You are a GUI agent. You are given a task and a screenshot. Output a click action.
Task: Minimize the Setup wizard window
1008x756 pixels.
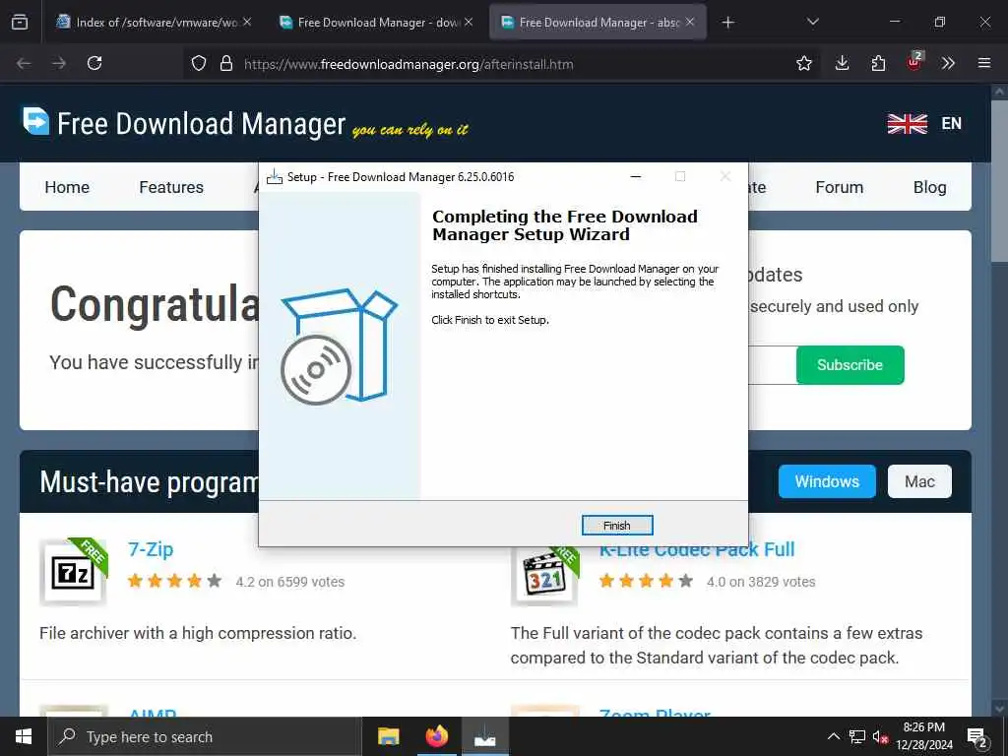636,177
